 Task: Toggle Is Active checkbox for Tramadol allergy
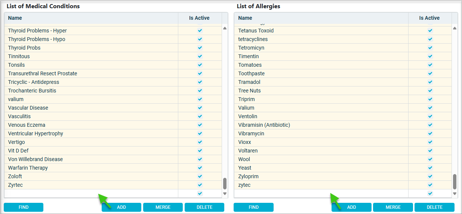point(430,82)
